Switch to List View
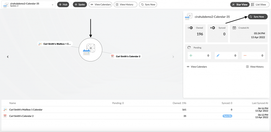Screen dimensions: 271x132 tap(259, 4)
